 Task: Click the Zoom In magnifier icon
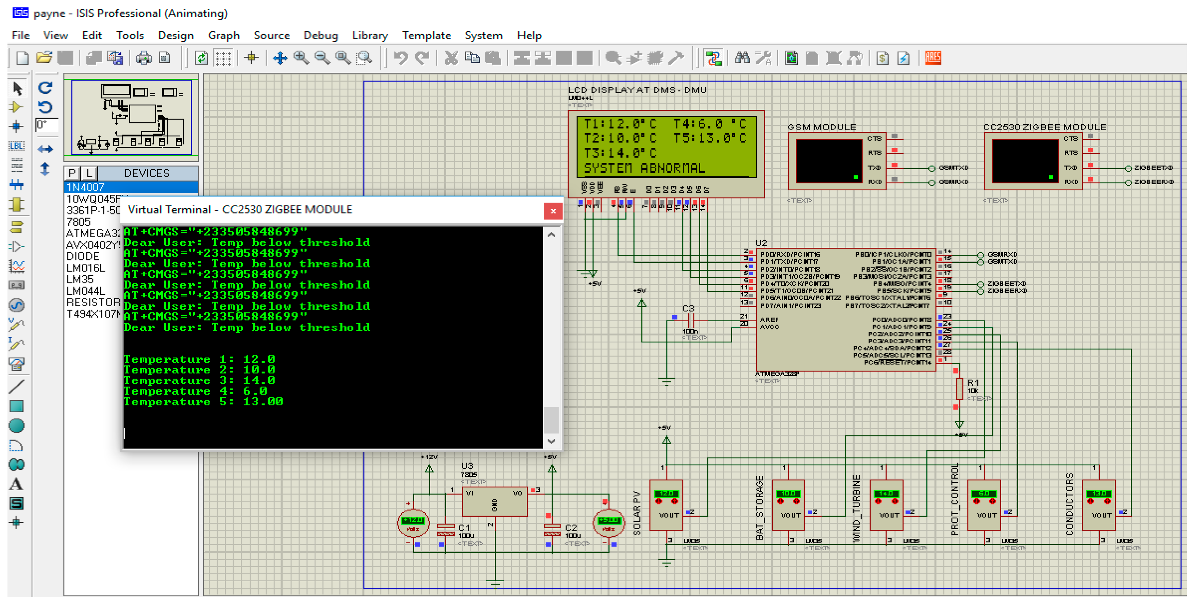[301, 58]
